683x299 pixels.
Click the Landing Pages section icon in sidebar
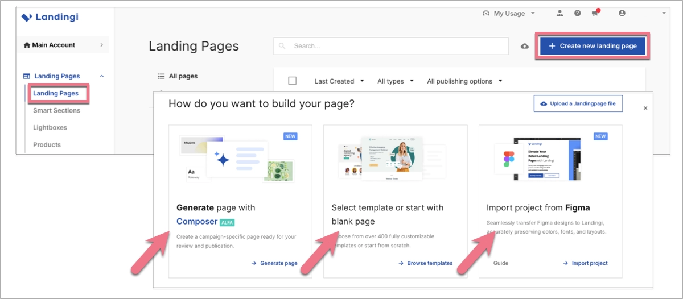pyautogui.click(x=27, y=76)
